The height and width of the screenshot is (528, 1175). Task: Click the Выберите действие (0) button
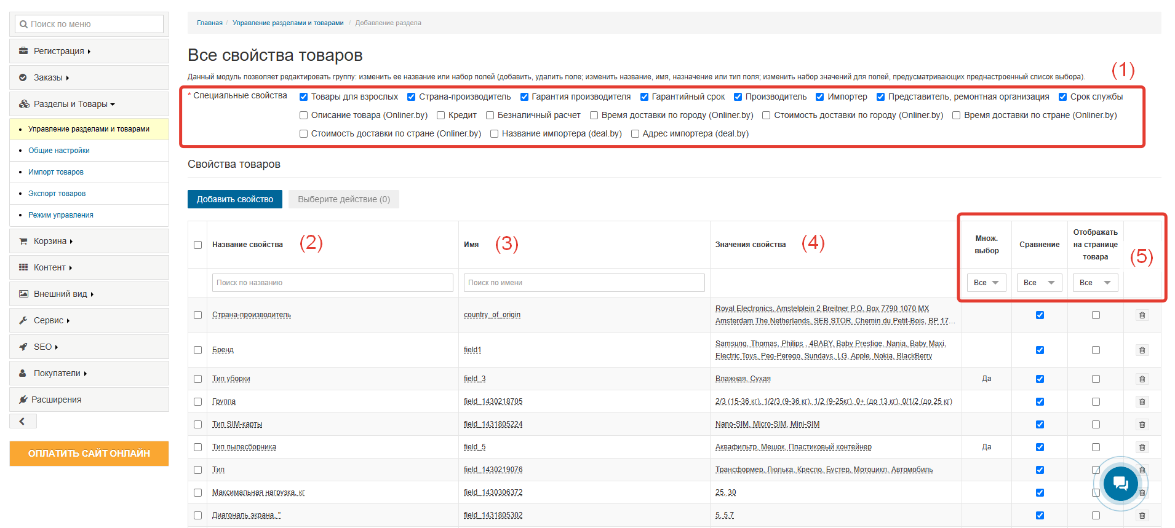[x=344, y=199]
